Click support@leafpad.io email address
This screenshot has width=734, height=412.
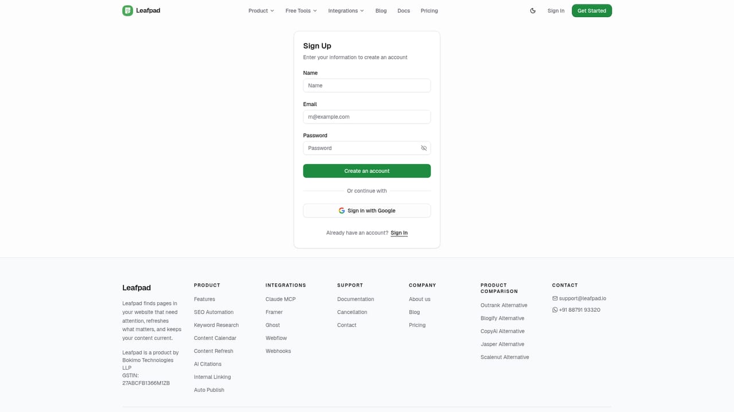coord(583,299)
